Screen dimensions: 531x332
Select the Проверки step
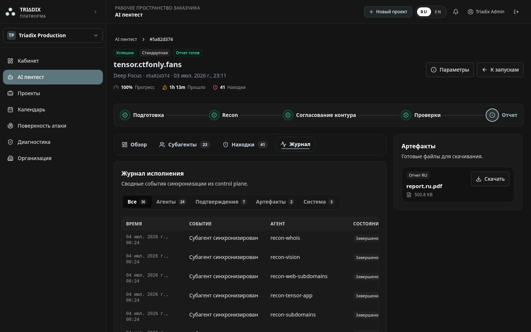point(421,115)
